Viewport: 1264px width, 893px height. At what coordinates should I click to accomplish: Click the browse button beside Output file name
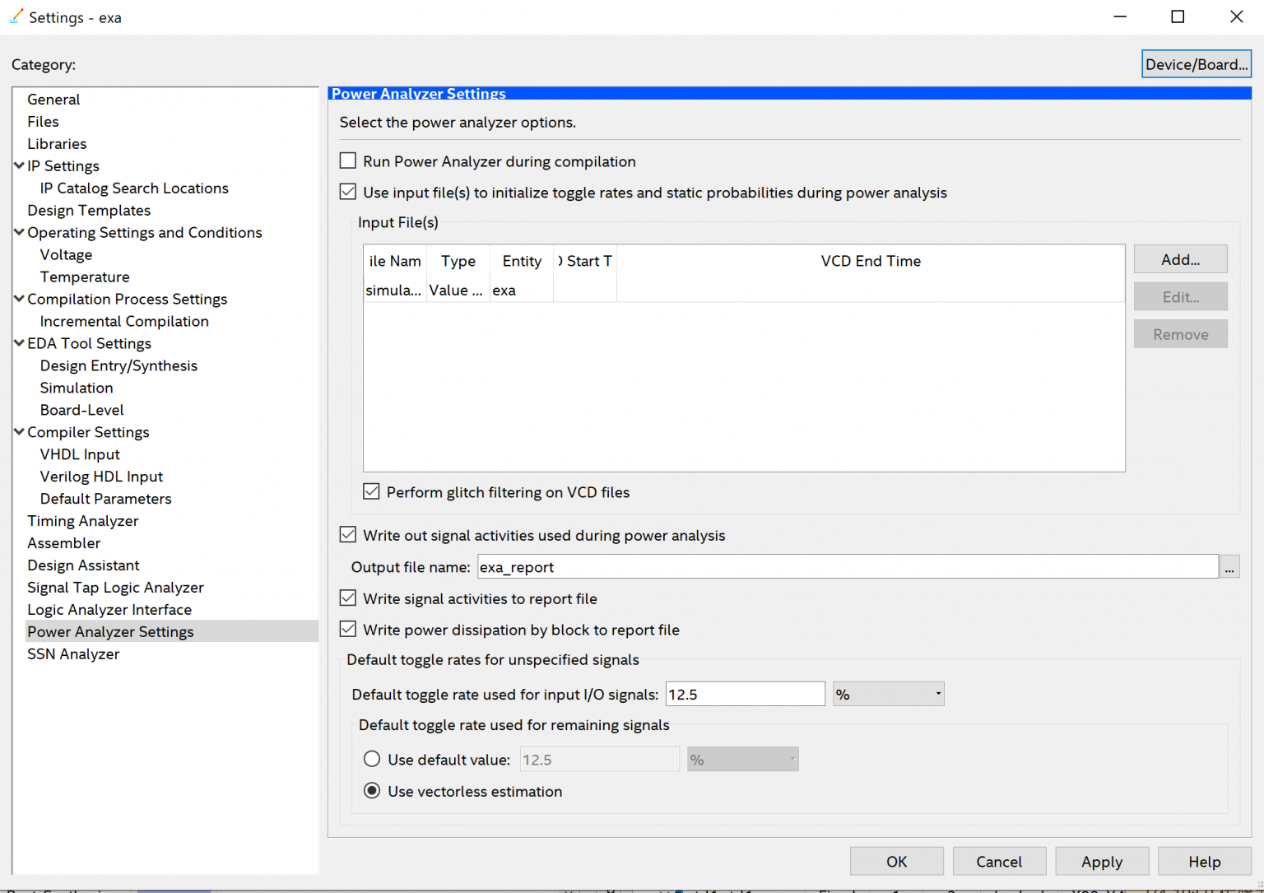pyautogui.click(x=1229, y=567)
